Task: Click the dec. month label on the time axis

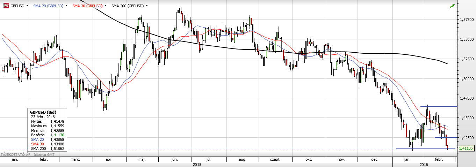Action: pos(375,159)
